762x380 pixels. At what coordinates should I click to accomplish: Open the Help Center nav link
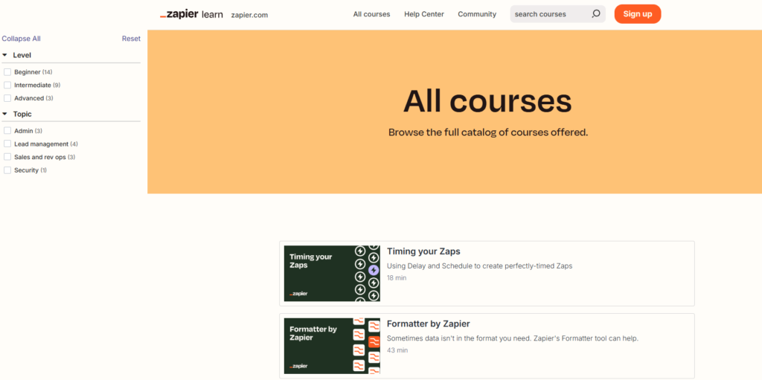click(424, 14)
